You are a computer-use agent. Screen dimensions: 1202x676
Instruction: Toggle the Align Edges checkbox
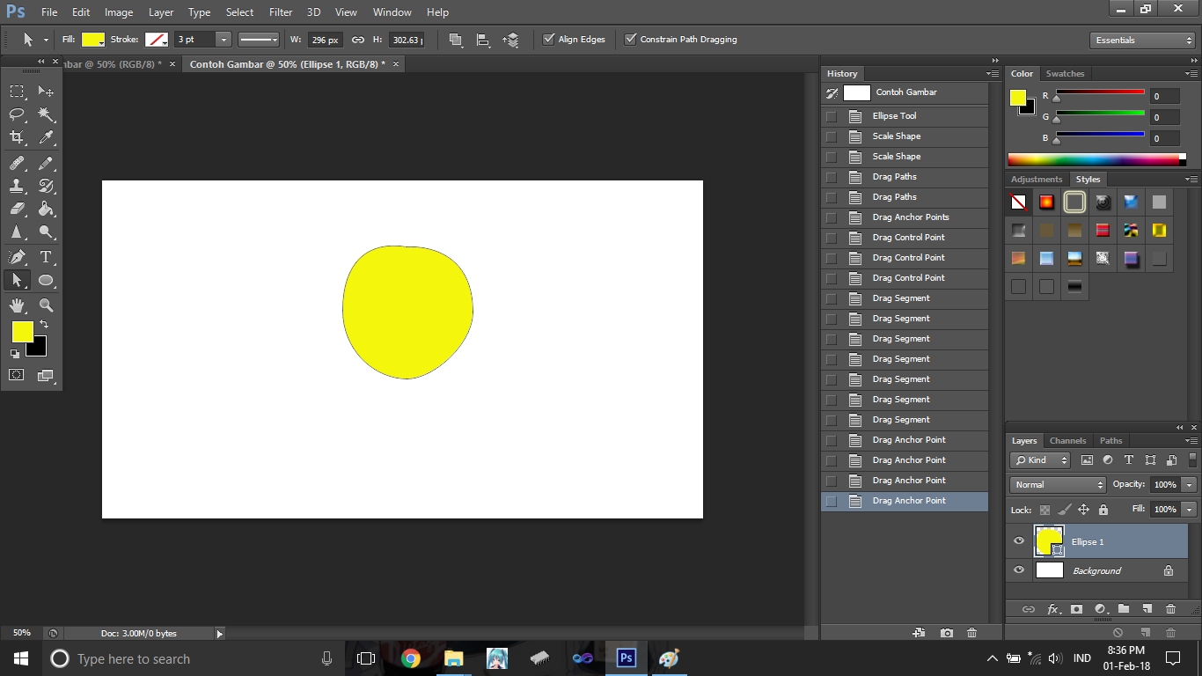tap(547, 39)
